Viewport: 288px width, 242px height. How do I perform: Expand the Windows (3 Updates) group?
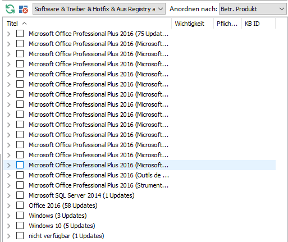click(x=9, y=216)
